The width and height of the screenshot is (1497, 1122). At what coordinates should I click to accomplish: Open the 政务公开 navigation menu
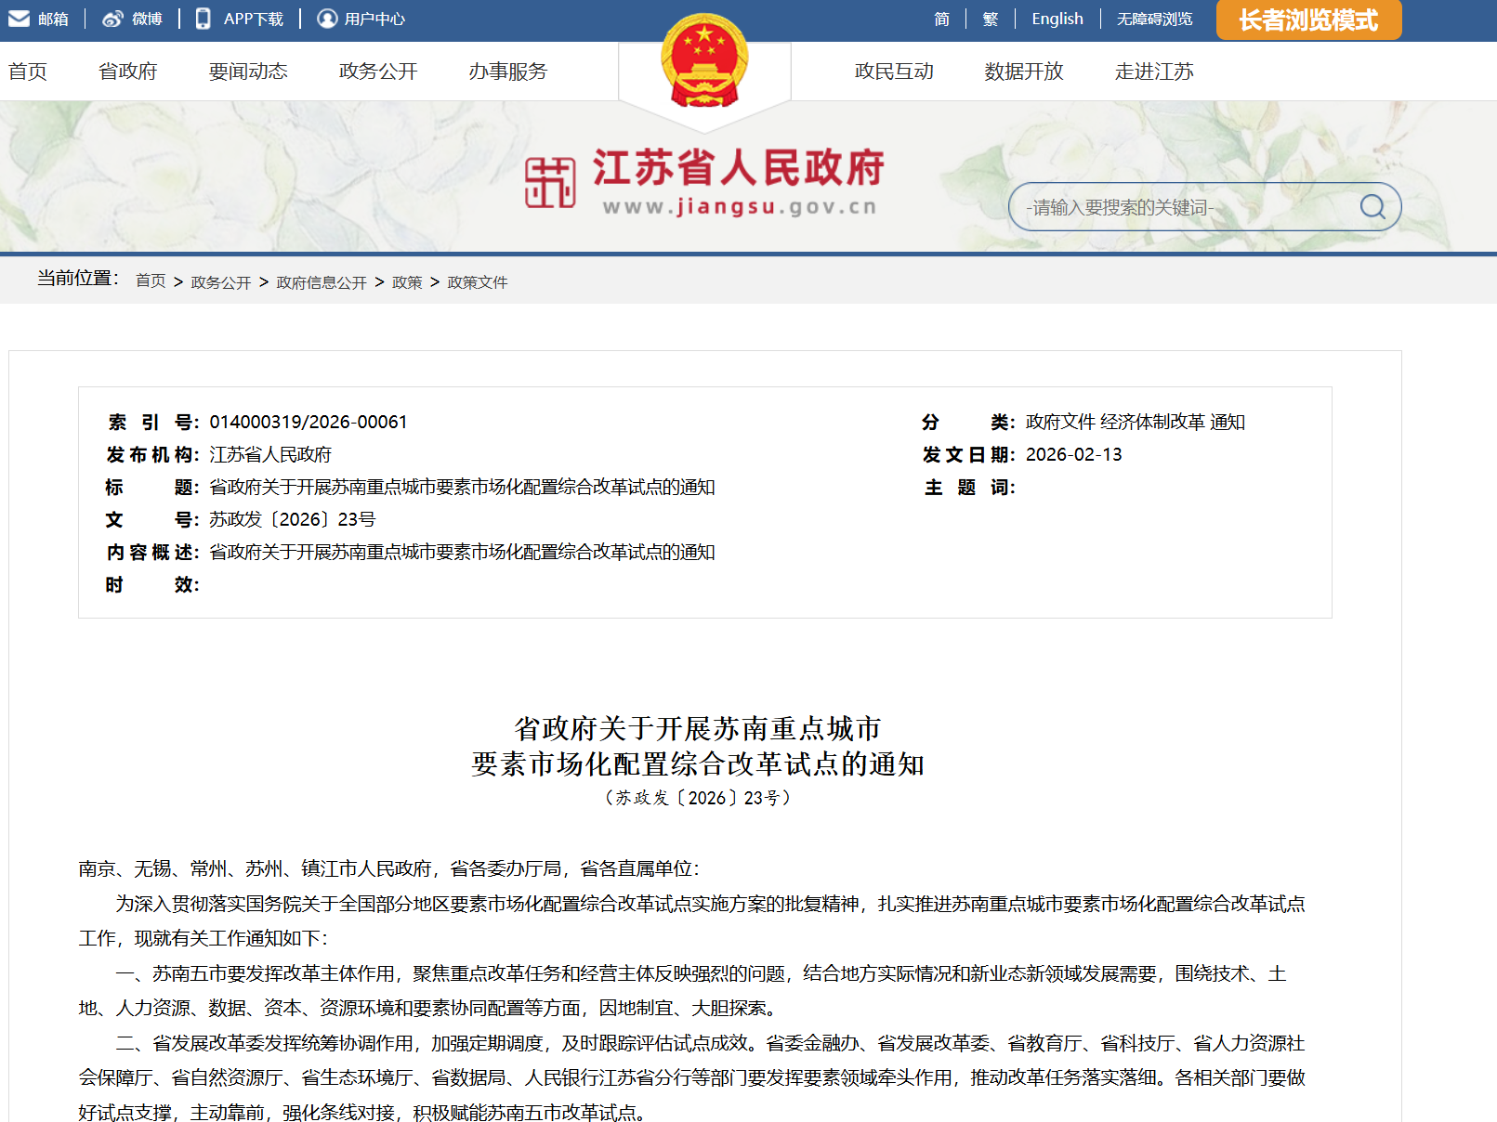coord(378,72)
